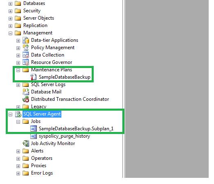
Task: Click the Proxies folder icon
Action: (25, 166)
